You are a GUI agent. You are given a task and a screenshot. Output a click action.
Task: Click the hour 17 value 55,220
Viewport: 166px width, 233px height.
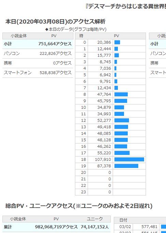(x=104, y=153)
